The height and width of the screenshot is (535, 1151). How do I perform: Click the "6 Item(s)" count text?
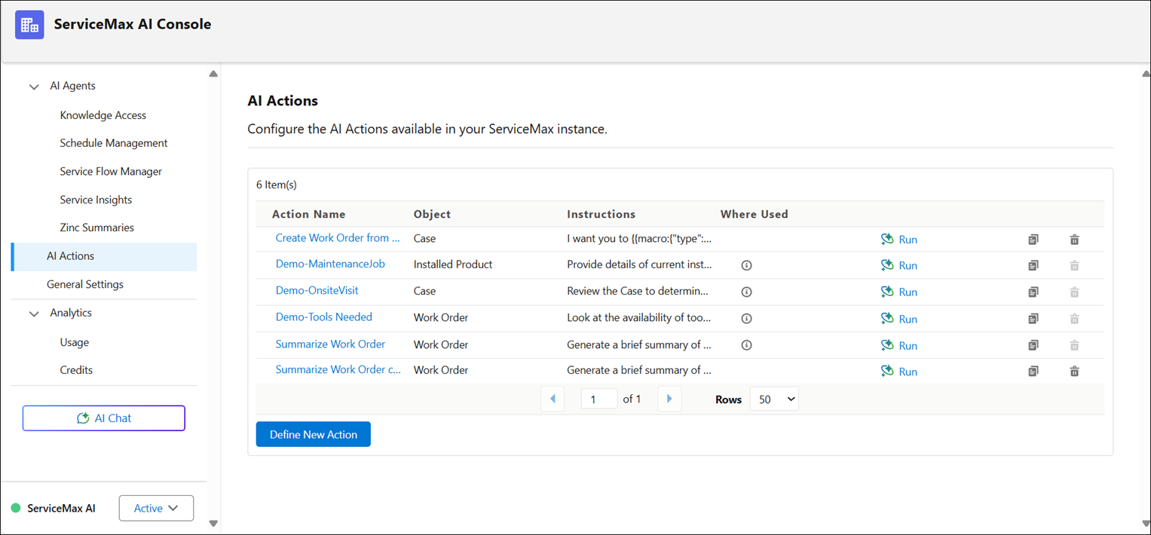277,185
